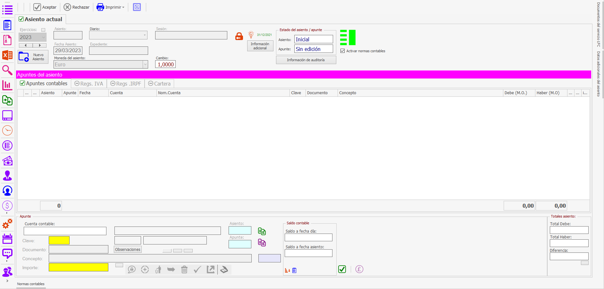Open the Ejercicios 2023 year dropdown
Screen dimensions: 604x289
[x=44, y=37]
